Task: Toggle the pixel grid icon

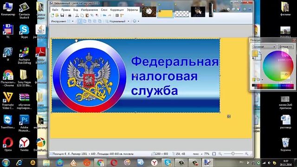Action: pos(117,15)
